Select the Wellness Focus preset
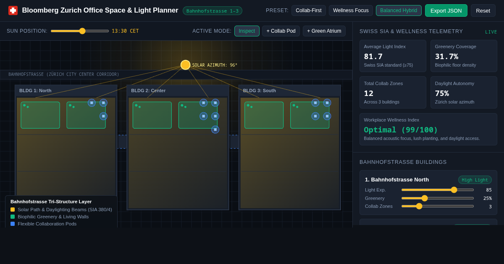Image resolution: width=504 pixels, height=264 pixels. [x=351, y=10]
